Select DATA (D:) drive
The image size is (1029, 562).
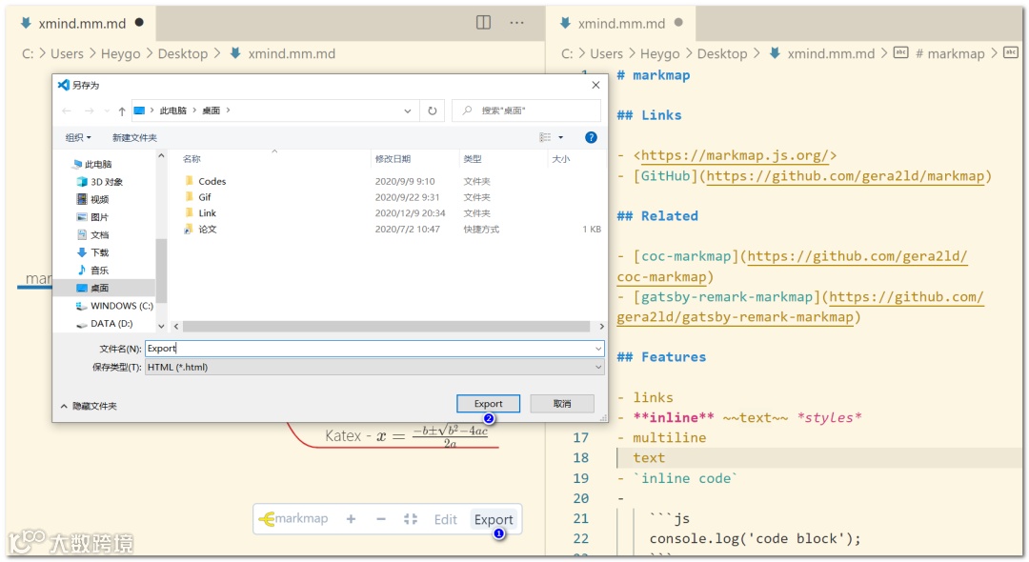coord(104,323)
